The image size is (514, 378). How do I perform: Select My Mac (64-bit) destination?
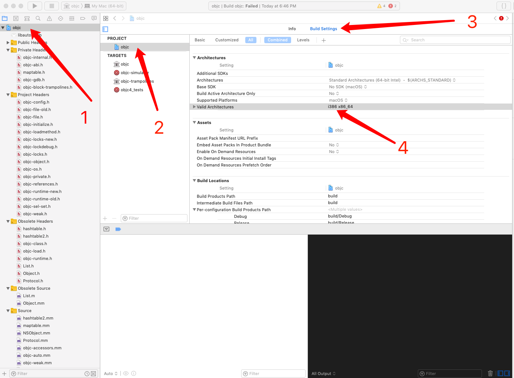[104, 6]
